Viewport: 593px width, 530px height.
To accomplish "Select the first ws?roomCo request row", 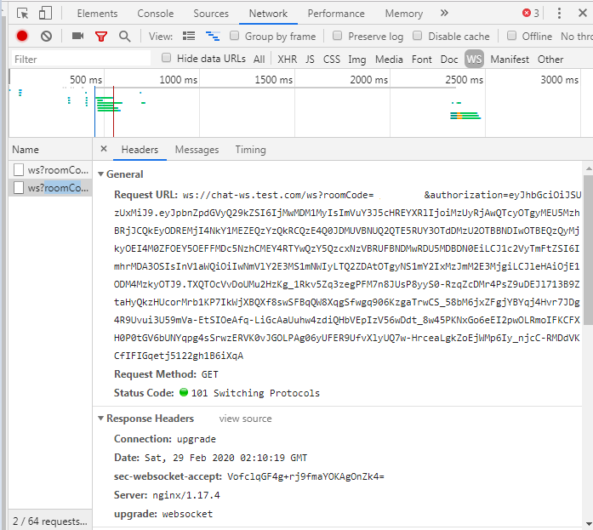I will (50, 170).
